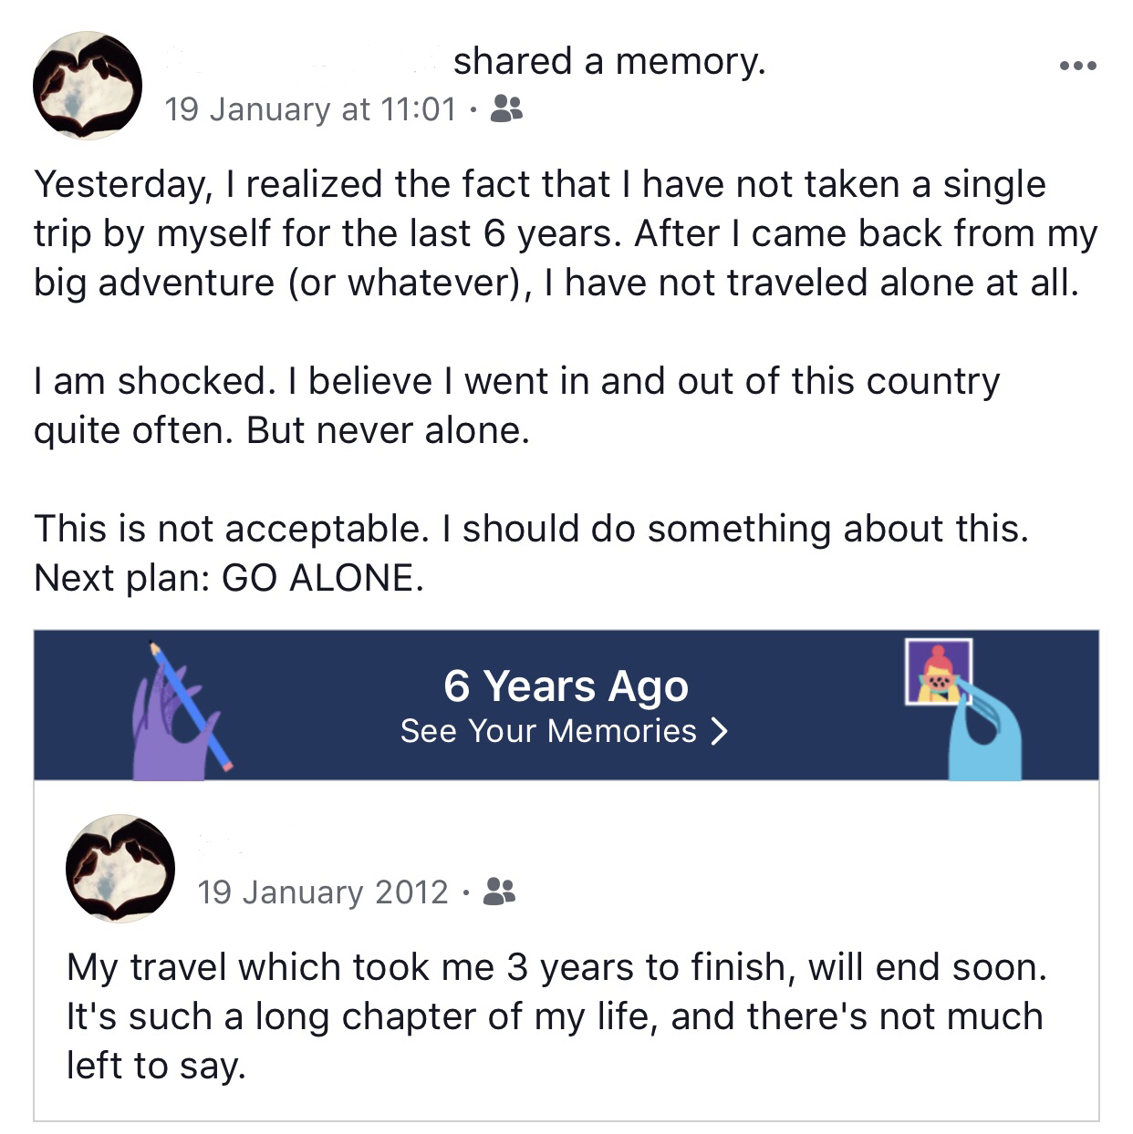
Task: Click the small portrait photo in banner
Action: [x=938, y=672]
